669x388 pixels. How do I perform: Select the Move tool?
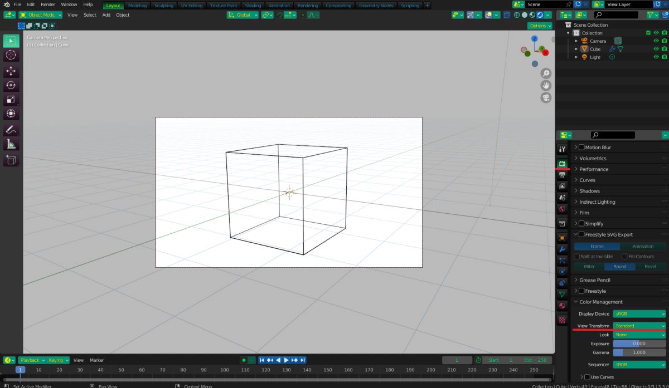pos(11,71)
